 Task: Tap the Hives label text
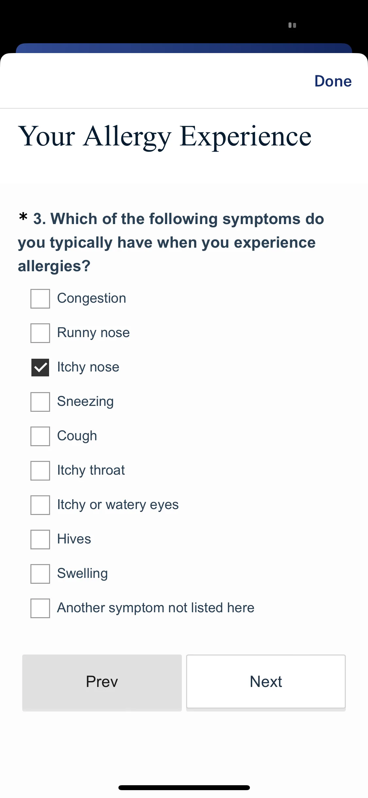tap(74, 539)
